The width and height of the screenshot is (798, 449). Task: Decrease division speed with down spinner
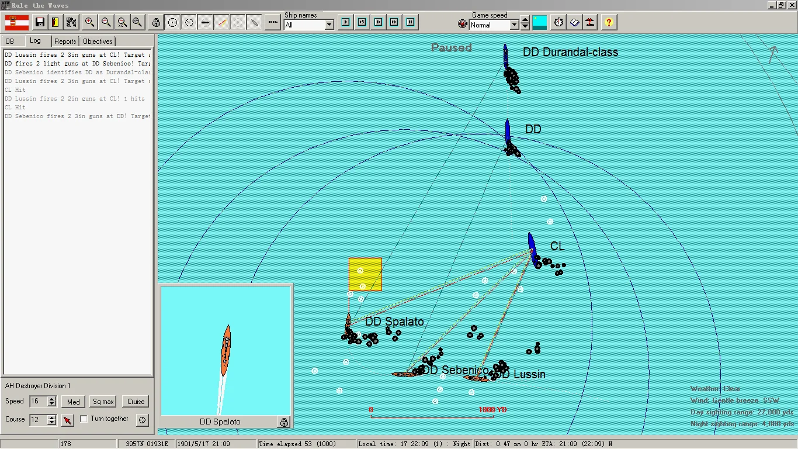pos(52,405)
